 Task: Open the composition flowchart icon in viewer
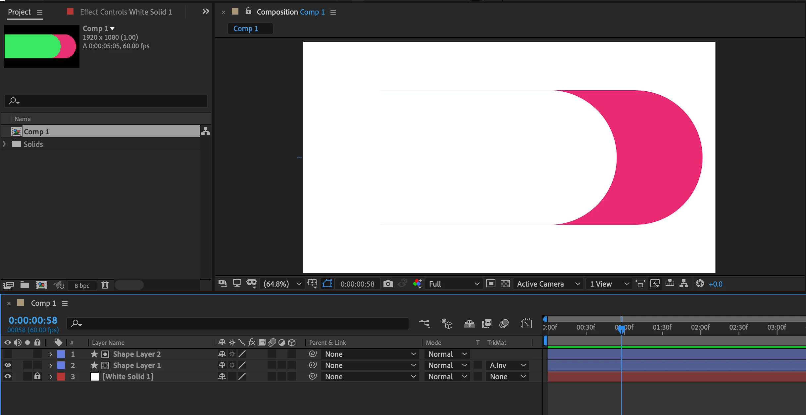pyautogui.click(x=684, y=284)
